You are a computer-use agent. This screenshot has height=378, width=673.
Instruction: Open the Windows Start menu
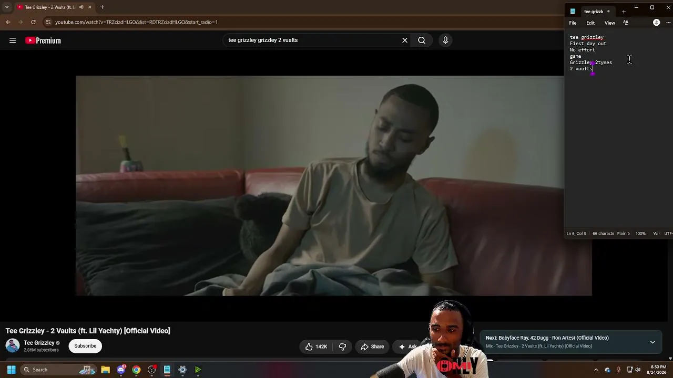pos(11,370)
